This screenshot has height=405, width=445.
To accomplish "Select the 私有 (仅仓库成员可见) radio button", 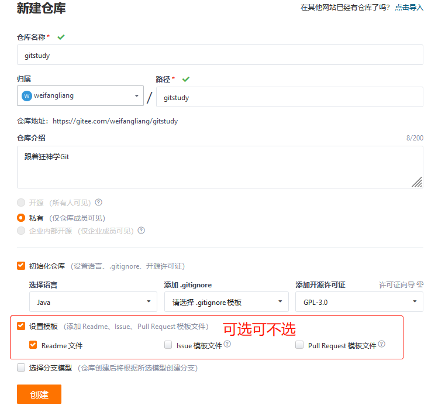I will coord(21,218).
